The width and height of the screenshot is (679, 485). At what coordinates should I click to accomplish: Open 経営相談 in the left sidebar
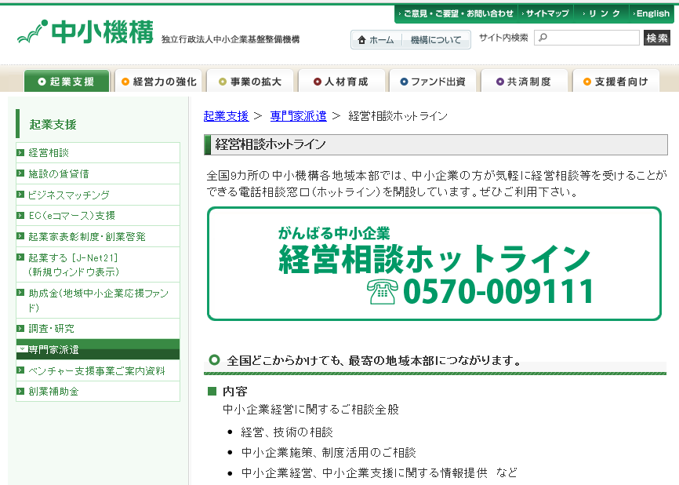tap(49, 152)
